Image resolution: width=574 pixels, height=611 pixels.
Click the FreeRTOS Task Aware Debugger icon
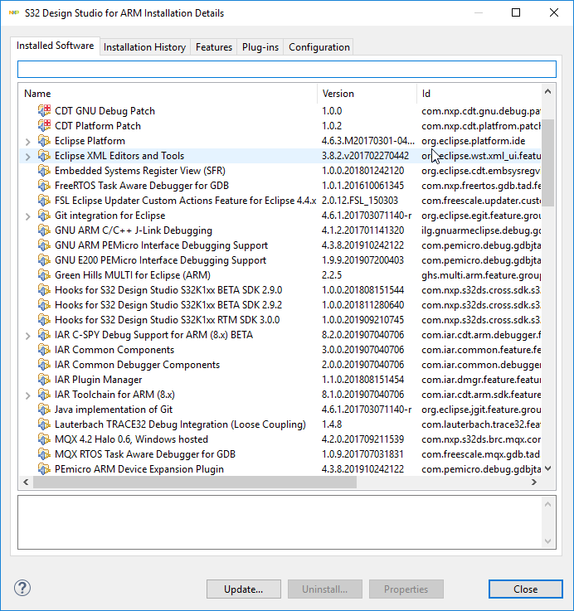(44, 186)
